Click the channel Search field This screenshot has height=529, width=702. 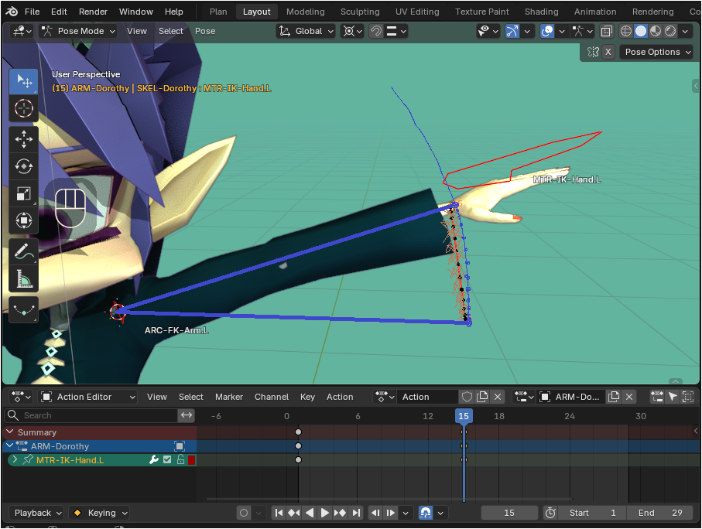click(91, 416)
